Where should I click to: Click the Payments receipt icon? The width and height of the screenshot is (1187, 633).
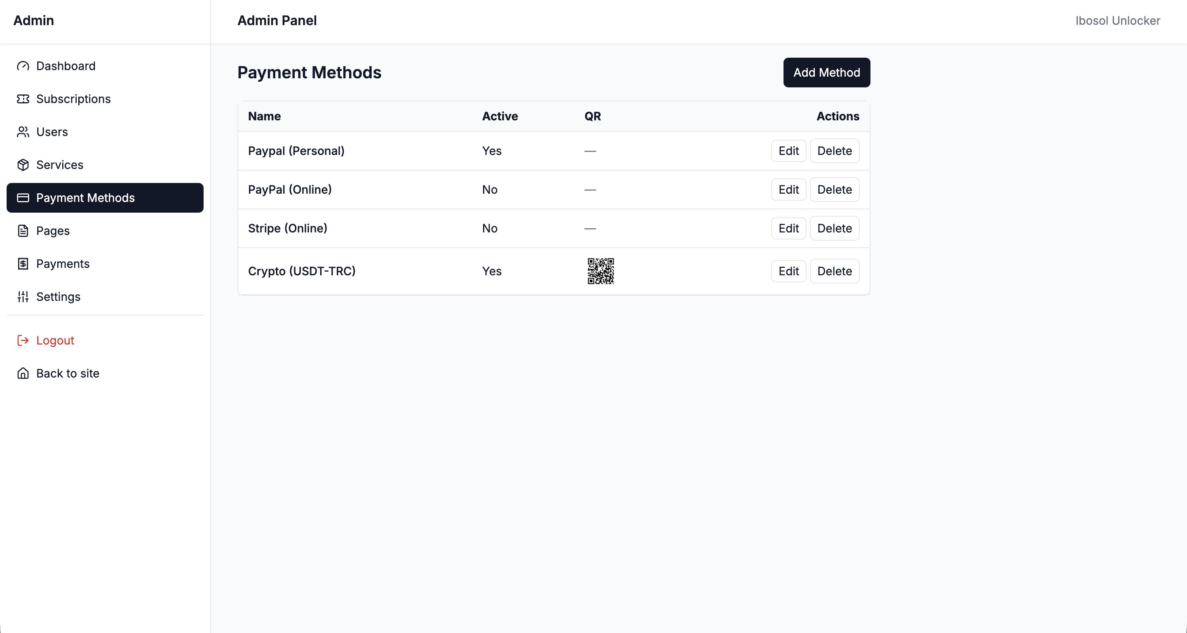tap(23, 263)
